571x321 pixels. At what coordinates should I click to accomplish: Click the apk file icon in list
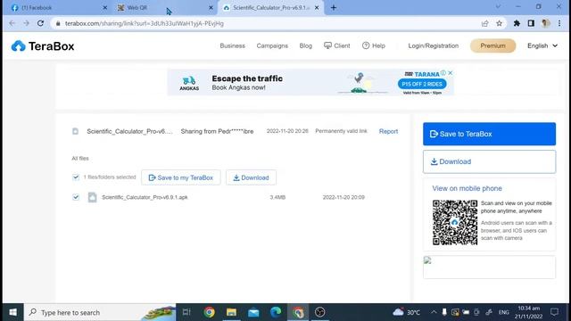pyautogui.click(x=93, y=197)
